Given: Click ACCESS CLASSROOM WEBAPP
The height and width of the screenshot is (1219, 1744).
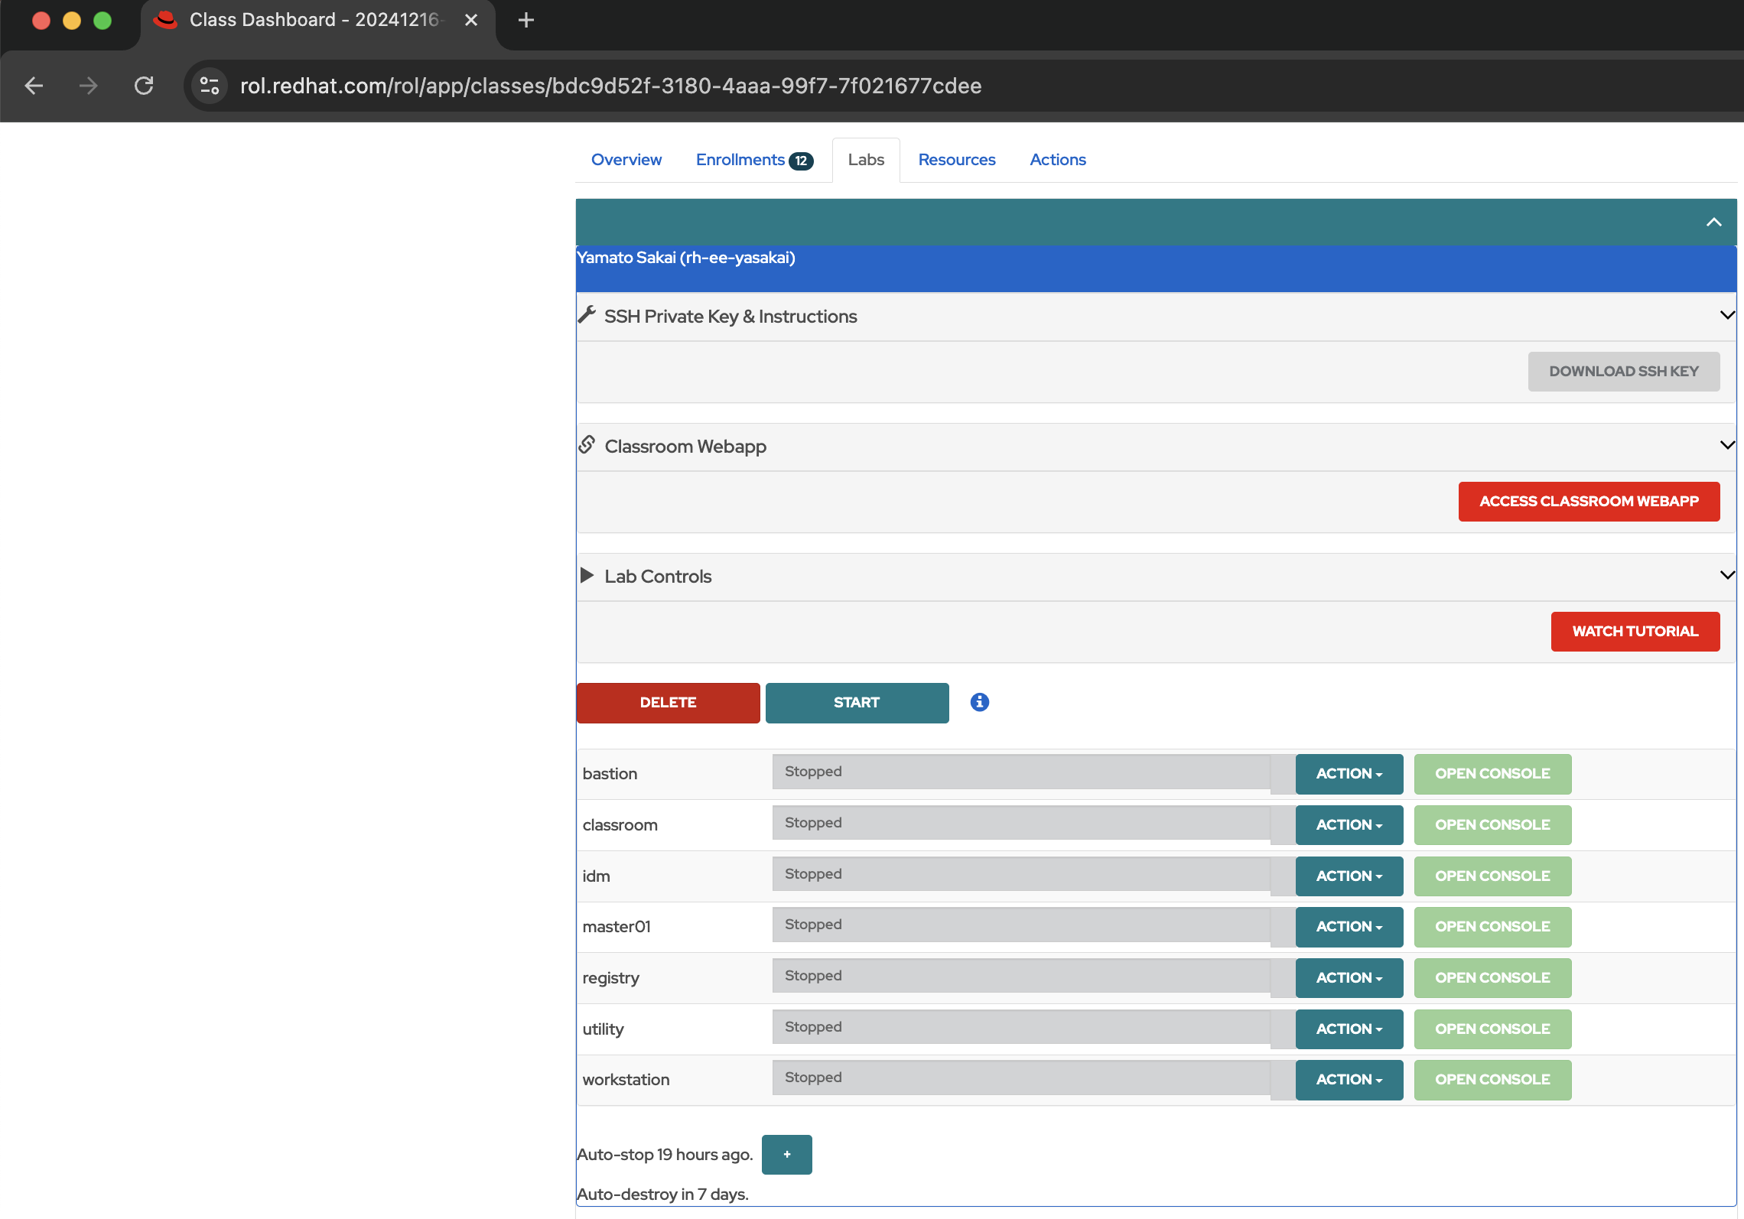Looking at the screenshot, I should tap(1589, 501).
